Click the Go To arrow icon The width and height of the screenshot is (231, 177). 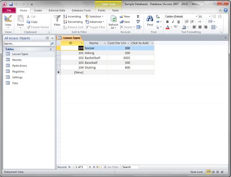point(158,22)
